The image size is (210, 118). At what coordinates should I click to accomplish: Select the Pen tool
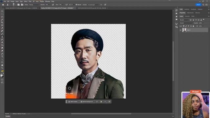(2, 54)
